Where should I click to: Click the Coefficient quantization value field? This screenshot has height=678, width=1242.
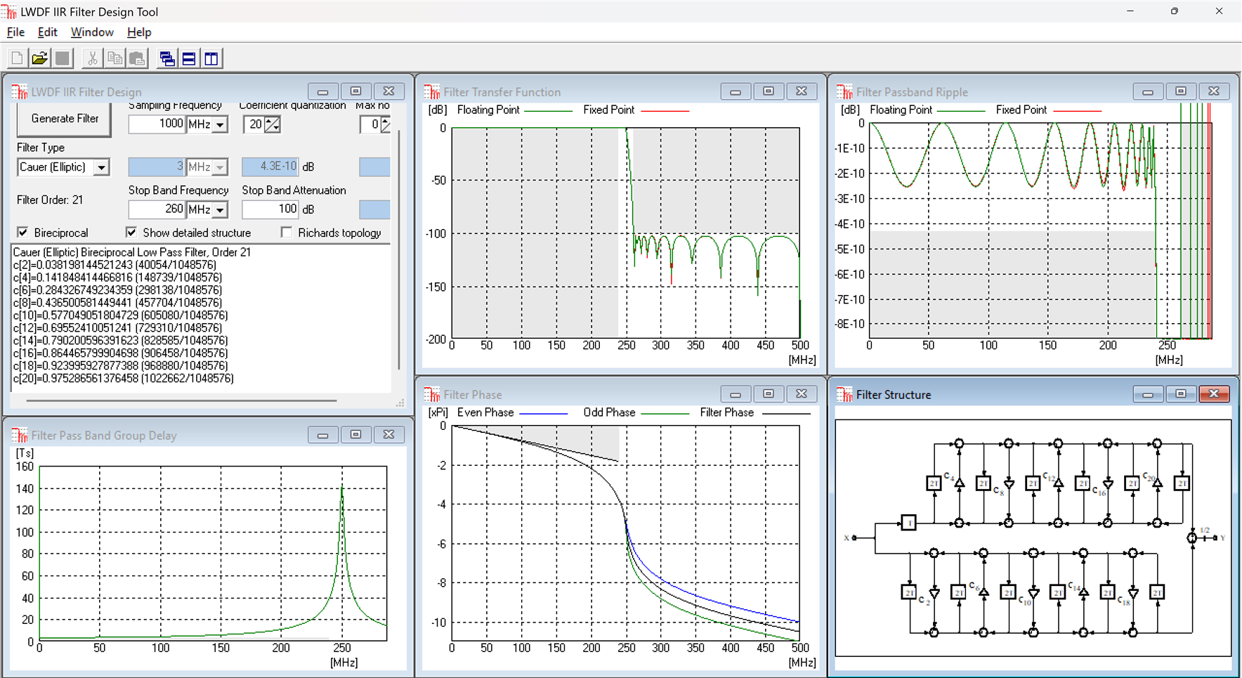pos(254,125)
